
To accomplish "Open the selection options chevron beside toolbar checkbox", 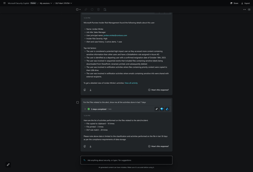I will click(80, 10).
